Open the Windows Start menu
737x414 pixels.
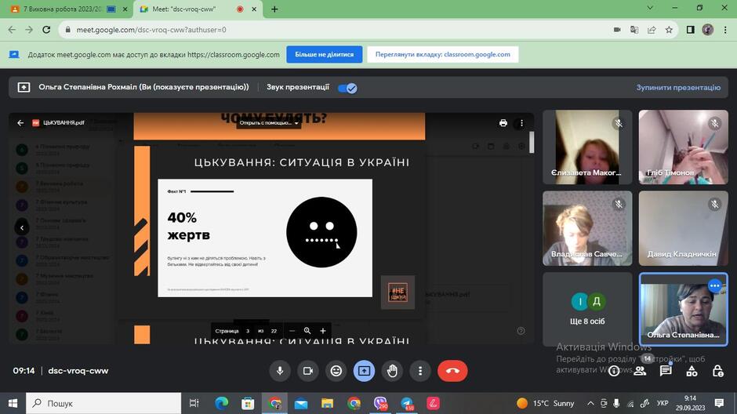point(13,403)
